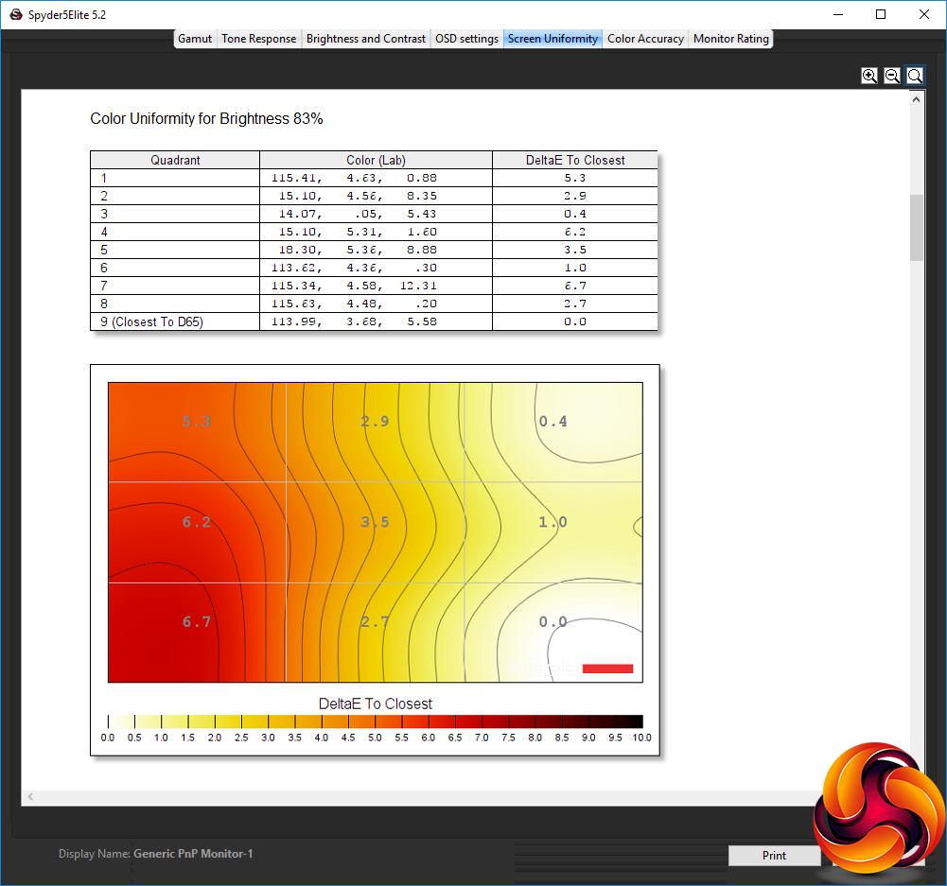947x886 pixels.
Task: Select the zoom-to-fit magnifier icon
Action: [x=915, y=76]
